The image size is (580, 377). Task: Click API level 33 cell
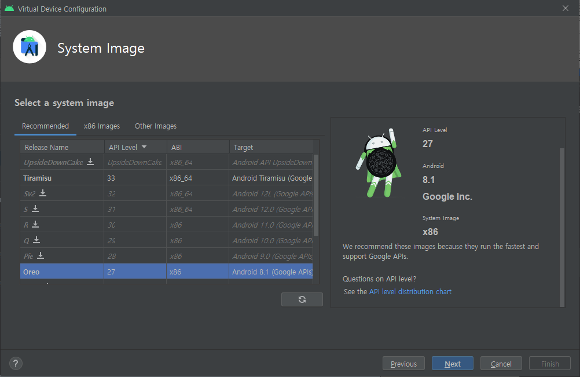135,178
